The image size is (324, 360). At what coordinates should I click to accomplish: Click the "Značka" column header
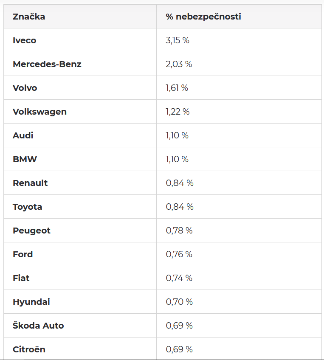coord(29,17)
